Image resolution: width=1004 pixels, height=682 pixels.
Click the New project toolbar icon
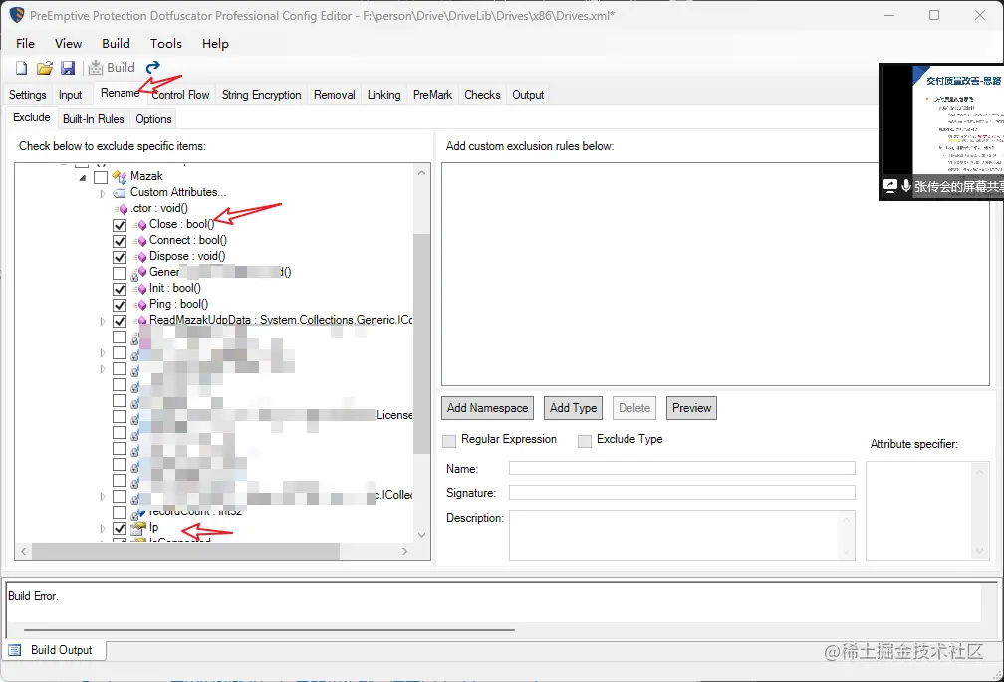point(21,68)
